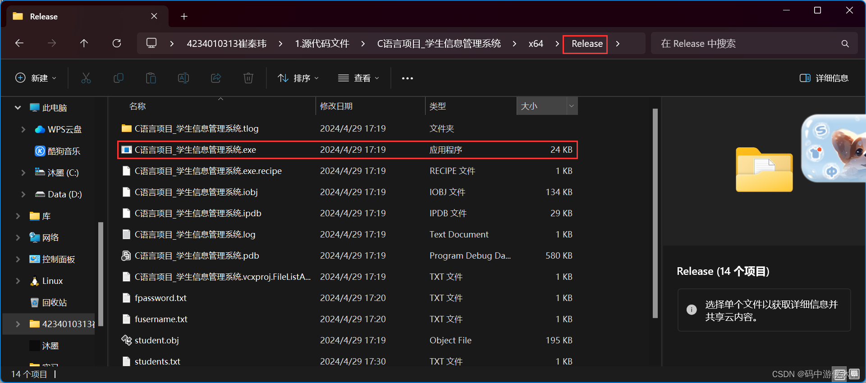Expand the 网络 network node

pyautogui.click(x=18, y=237)
